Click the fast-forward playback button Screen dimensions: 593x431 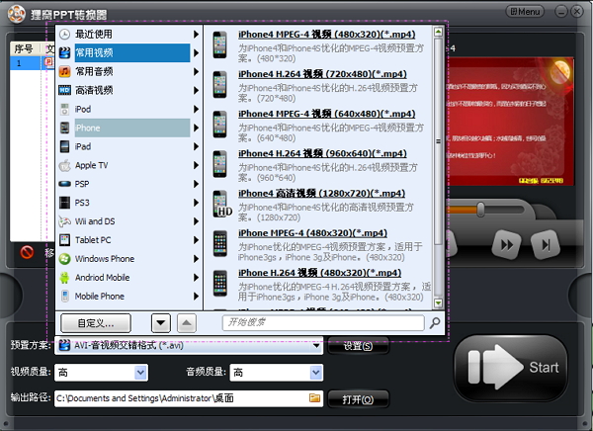coord(506,245)
